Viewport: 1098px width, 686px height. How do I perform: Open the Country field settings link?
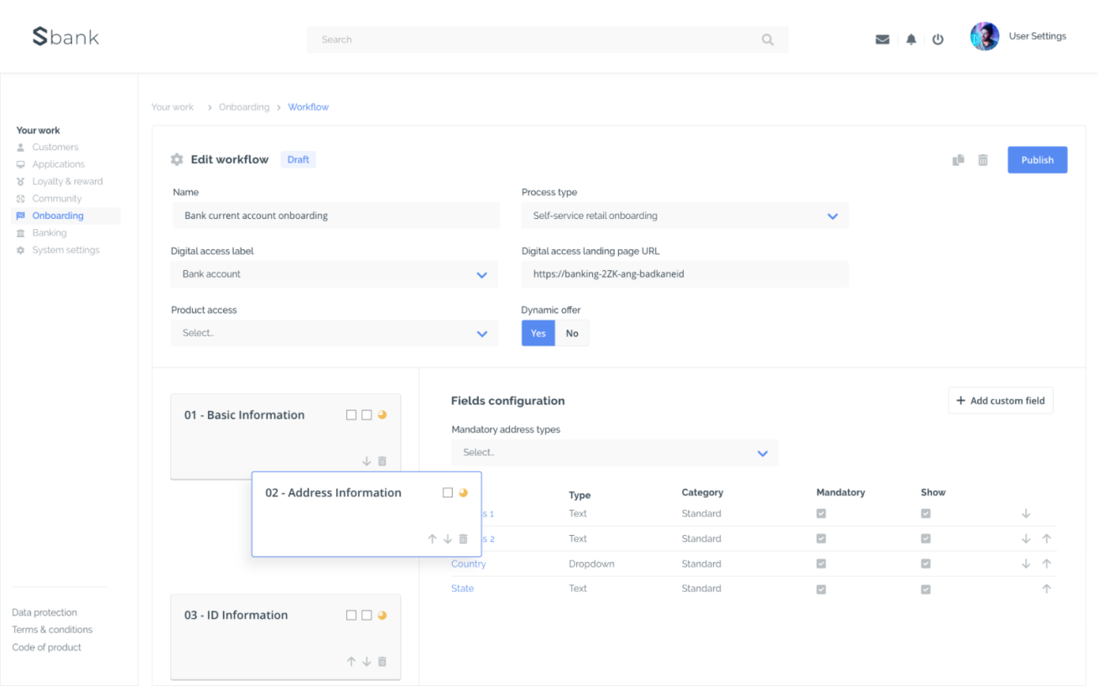click(468, 564)
